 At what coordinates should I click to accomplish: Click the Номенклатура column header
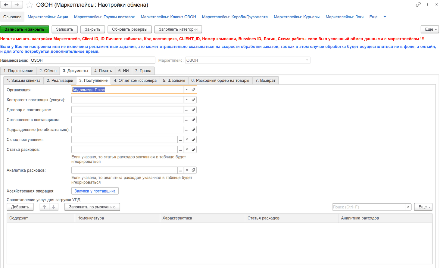click(x=117, y=218)
